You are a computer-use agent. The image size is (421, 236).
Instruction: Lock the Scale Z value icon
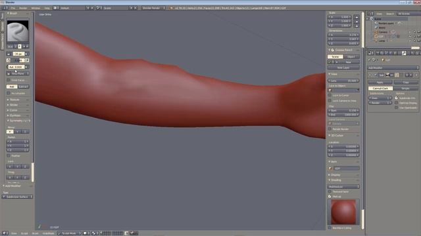(x=357, y=26)
